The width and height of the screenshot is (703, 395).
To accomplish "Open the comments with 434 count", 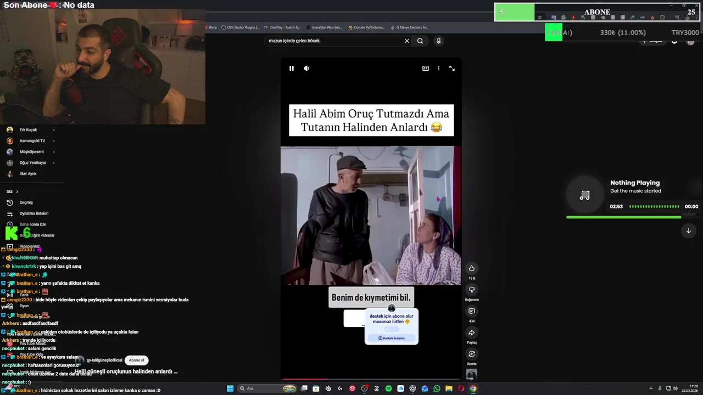I will pyautogui.click(x=472, y=311).
